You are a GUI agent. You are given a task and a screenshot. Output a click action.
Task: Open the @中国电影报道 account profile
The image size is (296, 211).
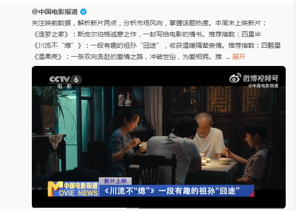coord(55,12)
